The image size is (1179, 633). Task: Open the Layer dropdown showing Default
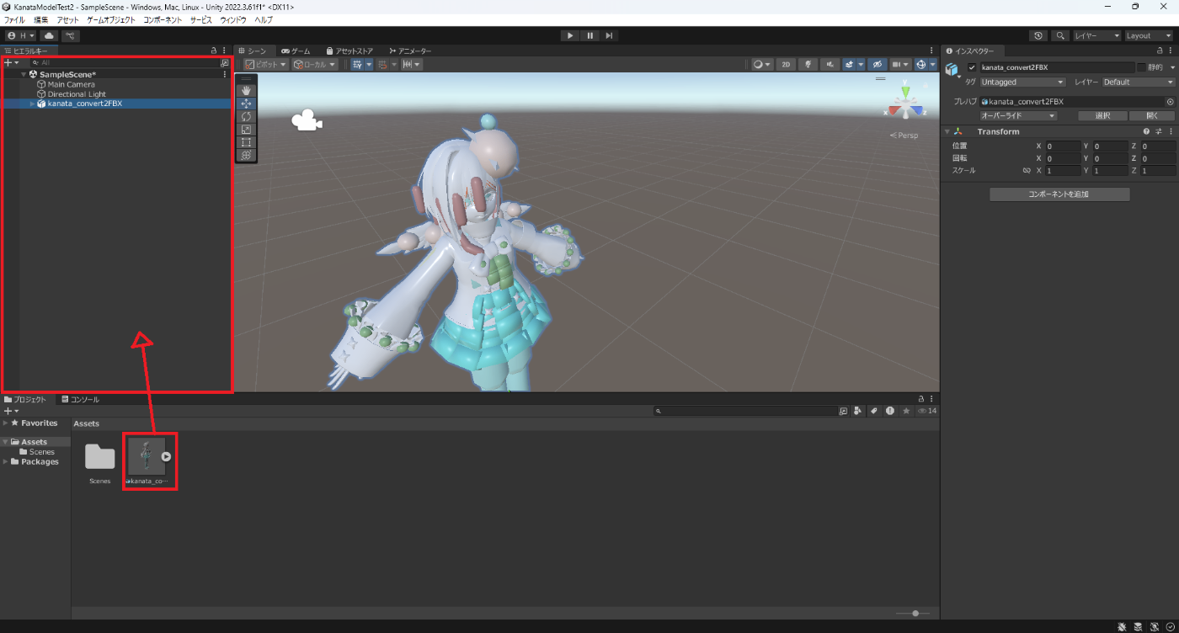coord(1138,82)
